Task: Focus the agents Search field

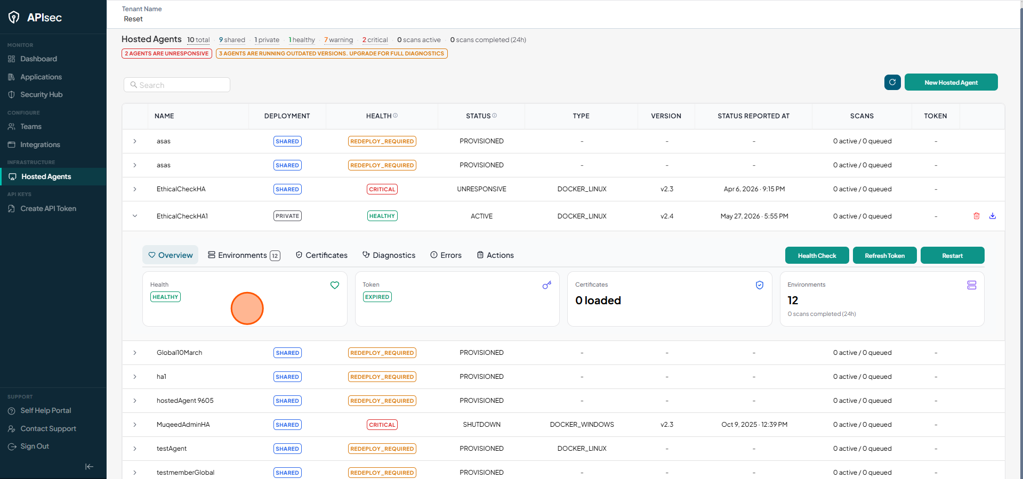Action: [177, 85]
